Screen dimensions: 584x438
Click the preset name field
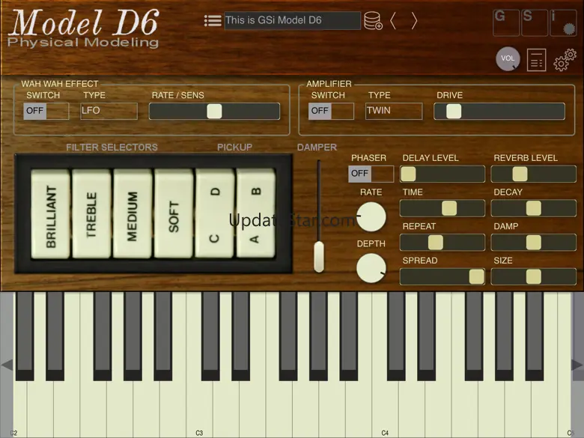tap(292, 20)
